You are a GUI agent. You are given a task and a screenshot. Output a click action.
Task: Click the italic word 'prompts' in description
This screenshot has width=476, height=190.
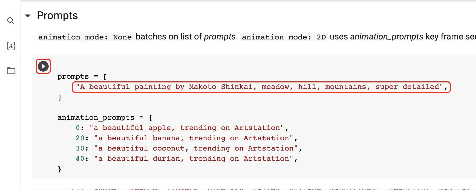pos(220,37)
